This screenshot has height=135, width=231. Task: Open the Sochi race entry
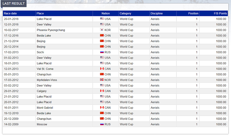coord(40,52)
